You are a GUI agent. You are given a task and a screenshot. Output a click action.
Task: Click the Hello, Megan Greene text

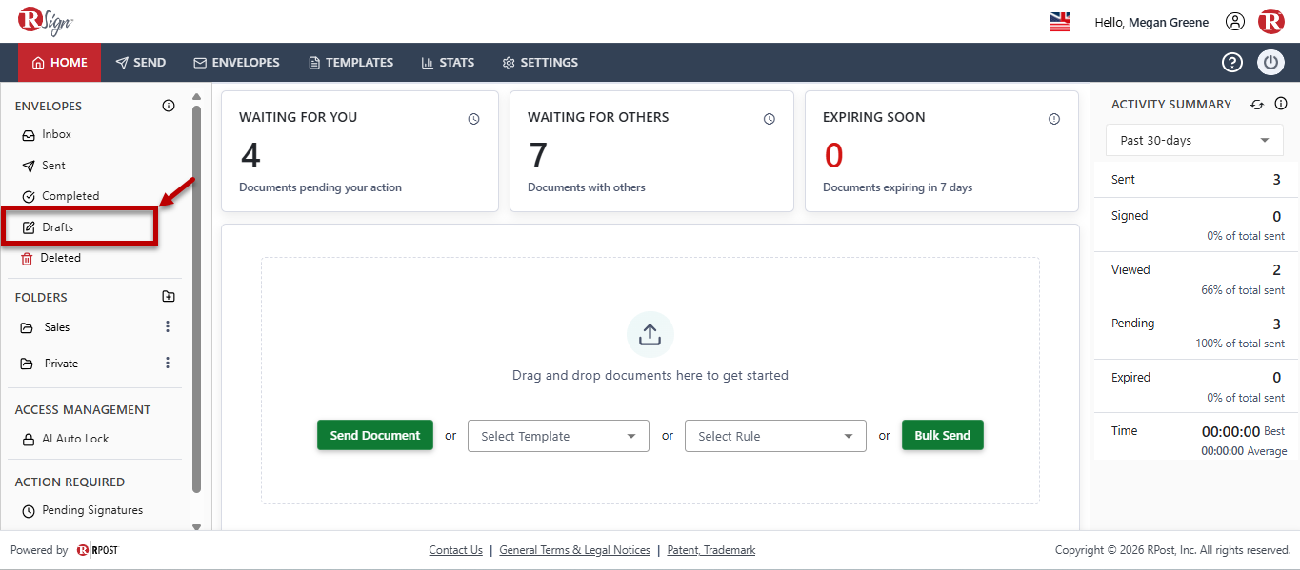(1151, 22)
